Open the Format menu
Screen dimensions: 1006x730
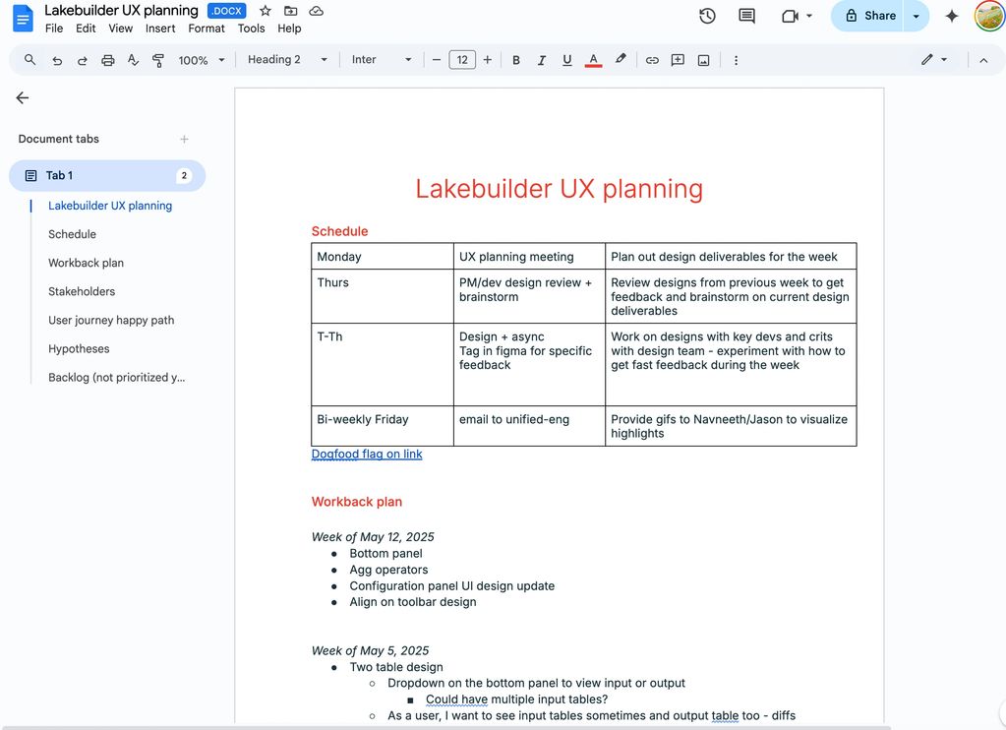pyautogui.click(x=207, y=29)
